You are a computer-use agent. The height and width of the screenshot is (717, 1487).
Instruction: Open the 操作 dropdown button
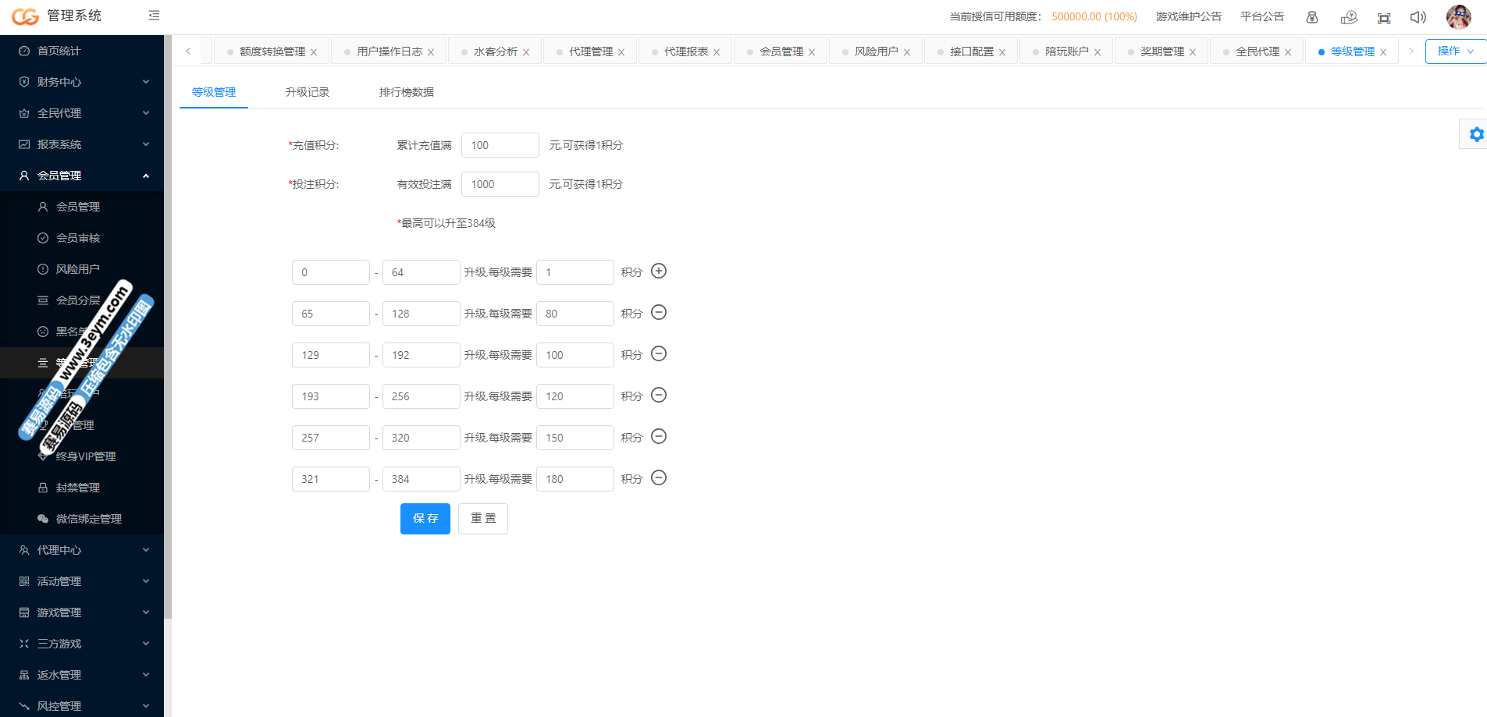1455,51
